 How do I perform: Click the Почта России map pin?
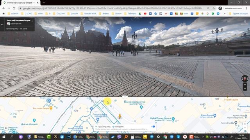tap(236, 123)
